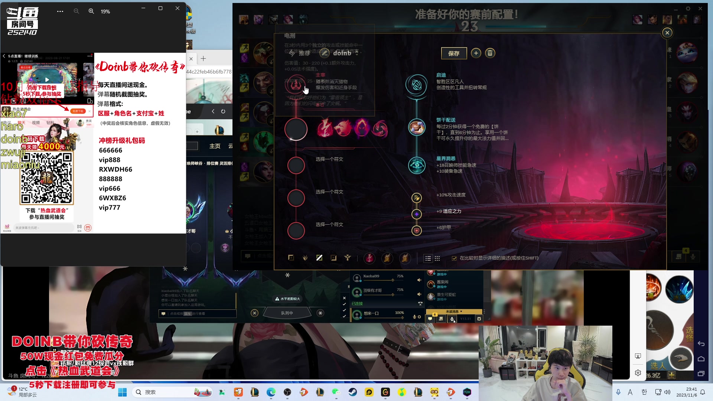Viewport: 713px width, 401px height.
Task: Select the red preset rune page
Action: [x=369, y=258]
